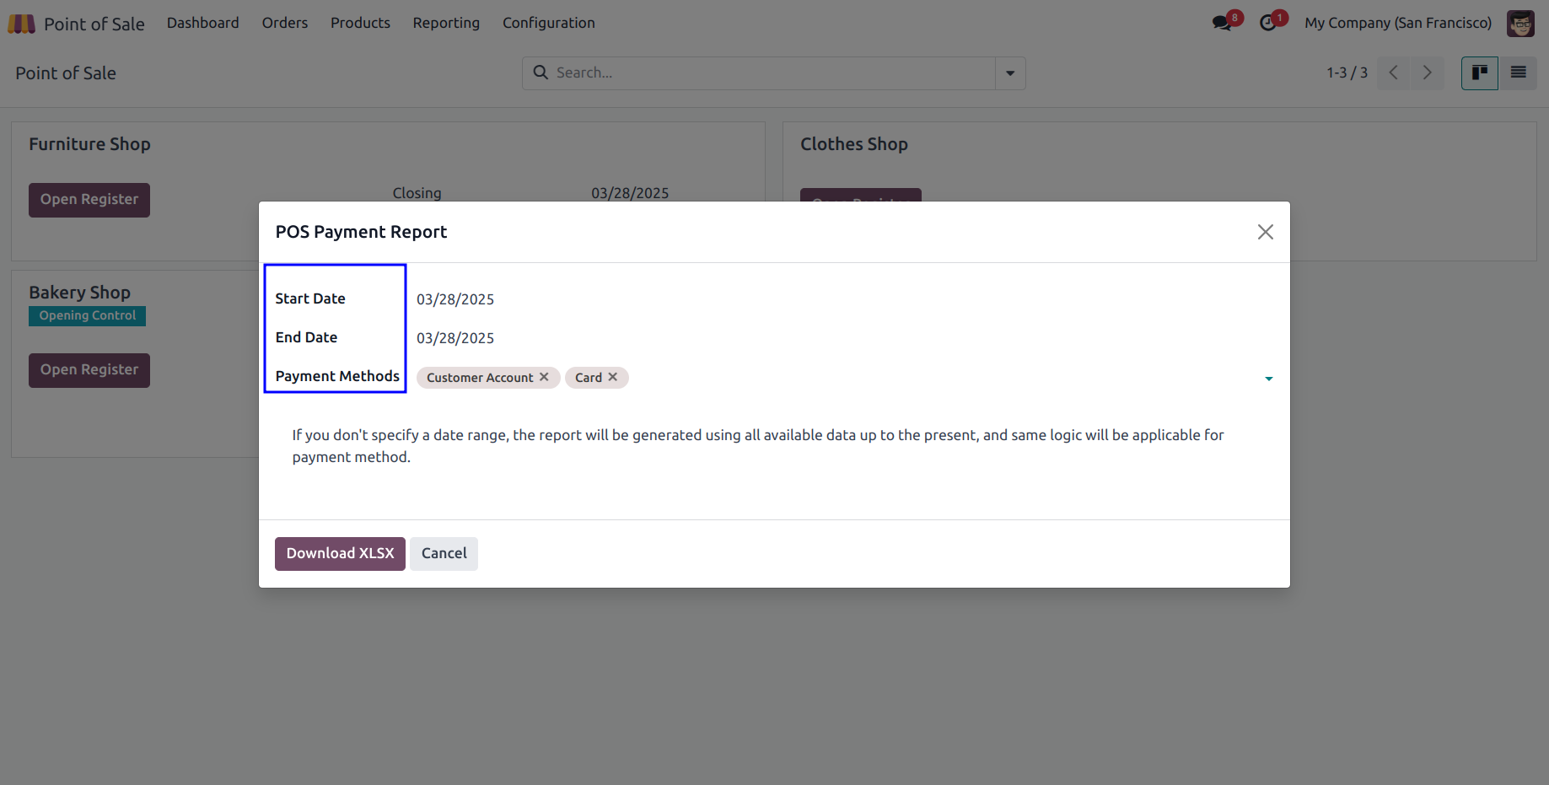
Task: Click the End Date field value
Action: pyautogui.click(x=455, y=338)
